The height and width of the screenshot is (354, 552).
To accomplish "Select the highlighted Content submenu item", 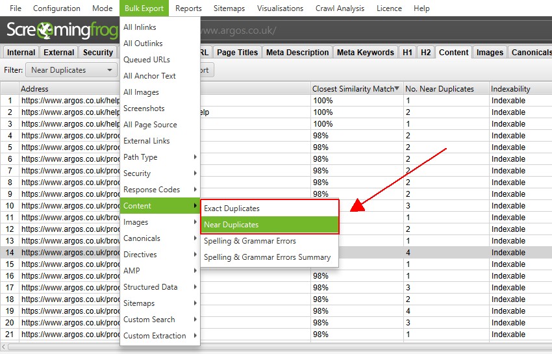I will [160, 206].
